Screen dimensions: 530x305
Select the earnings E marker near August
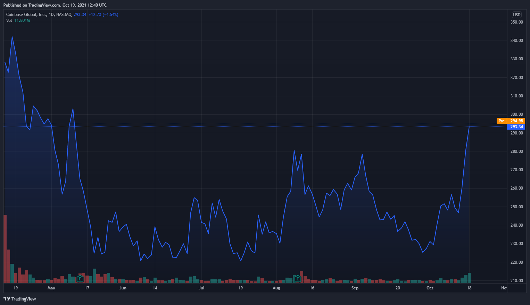[298, 279]
